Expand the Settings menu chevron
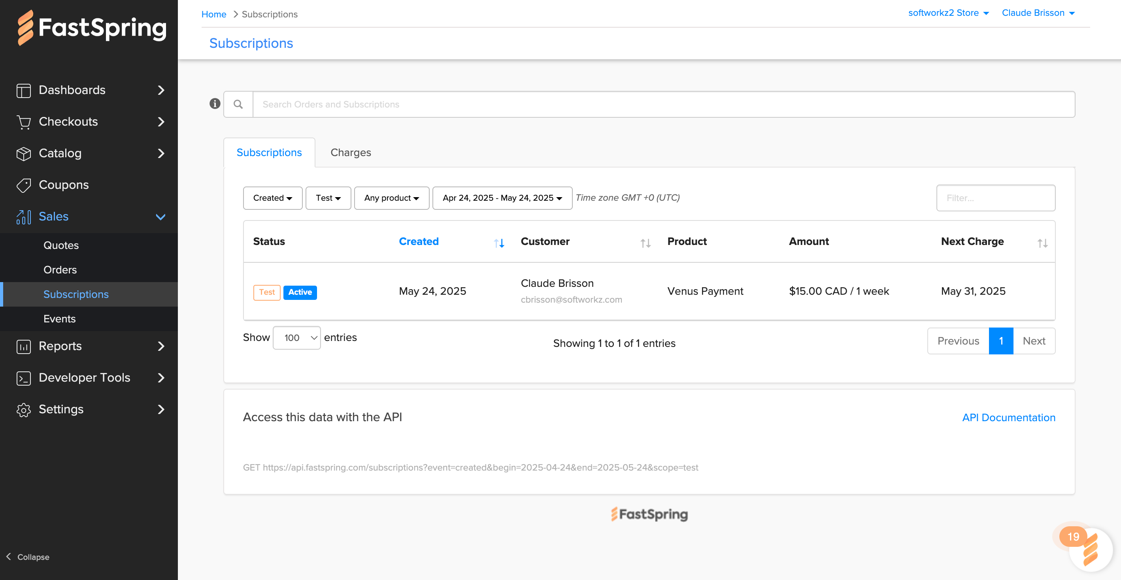Image resolution: width=1121 pixels, height=580 pixels. [x=160, y=409]
